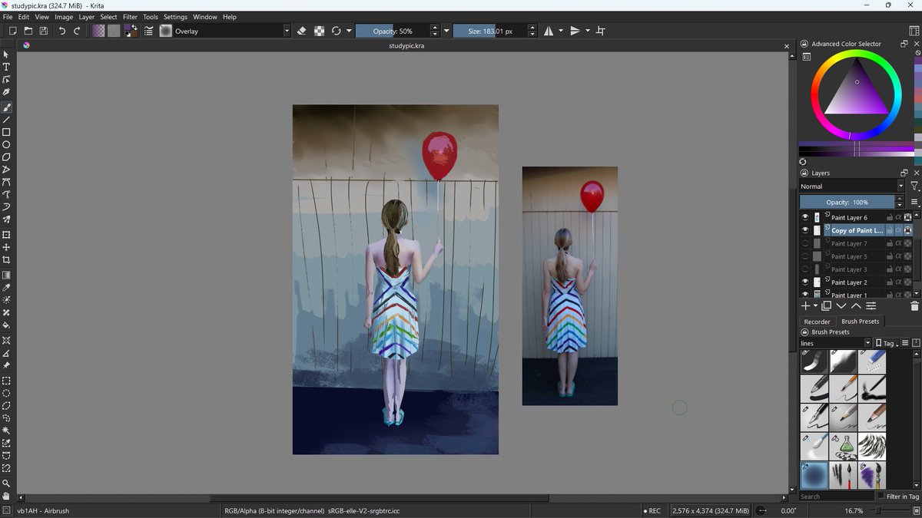Activate the Move tool
This screenshot has width=922, height=518.
point(6,247)
